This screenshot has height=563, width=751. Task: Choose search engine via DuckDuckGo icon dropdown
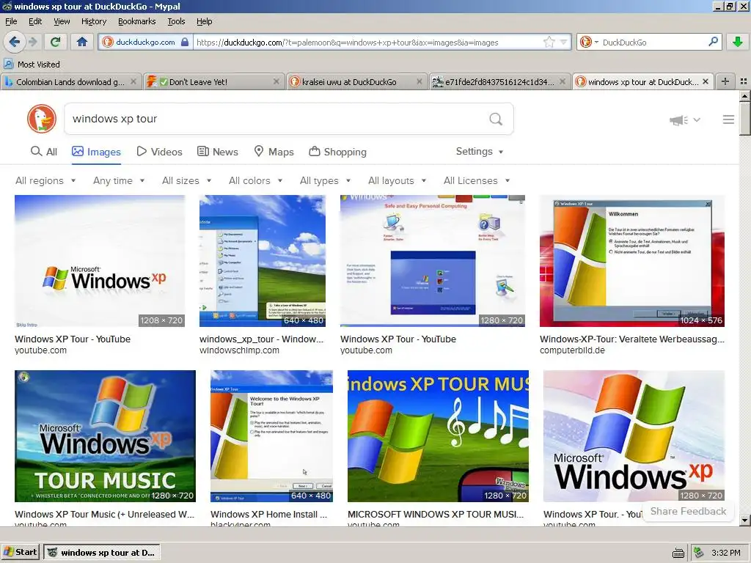pyautogui.click(x=589, y=42)
